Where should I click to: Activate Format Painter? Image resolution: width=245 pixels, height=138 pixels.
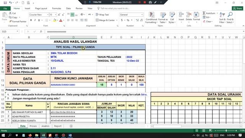point(18,21)
